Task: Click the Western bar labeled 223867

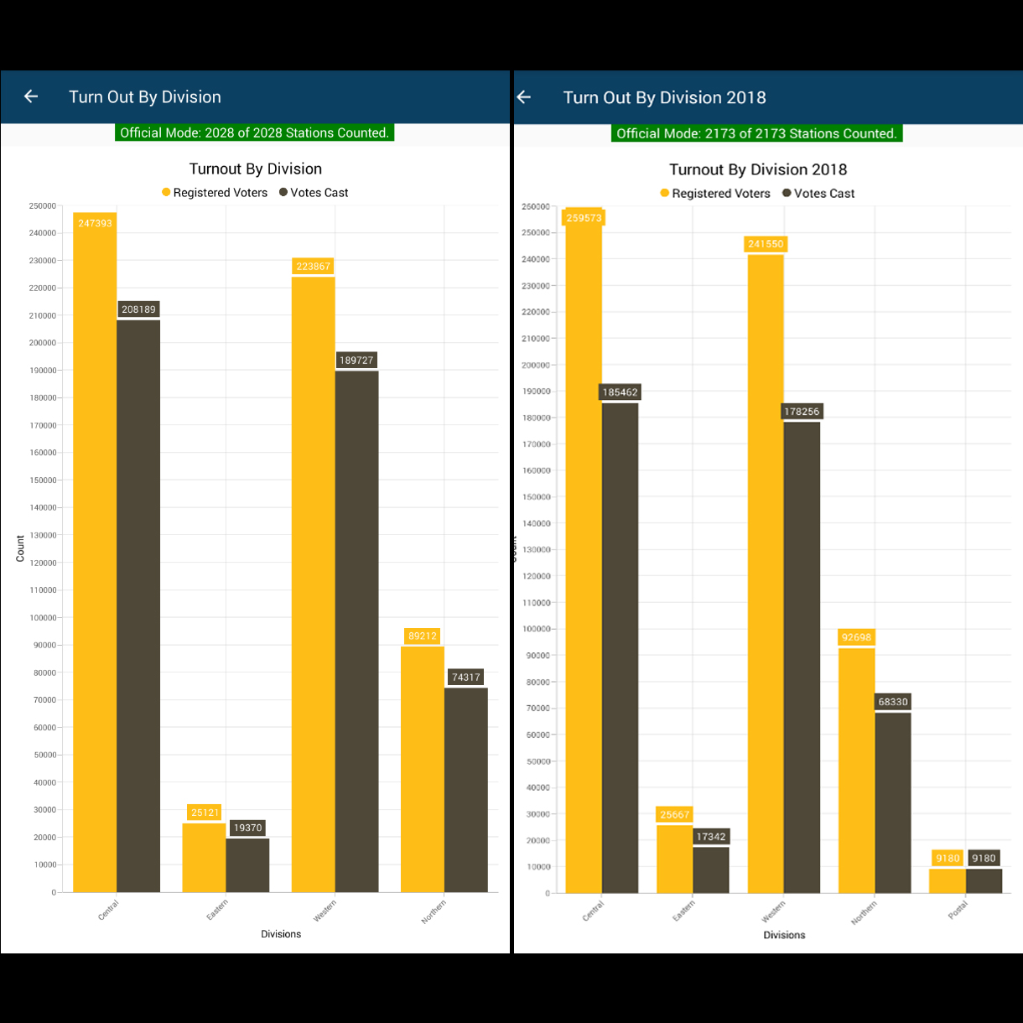Action: [313, 587]
